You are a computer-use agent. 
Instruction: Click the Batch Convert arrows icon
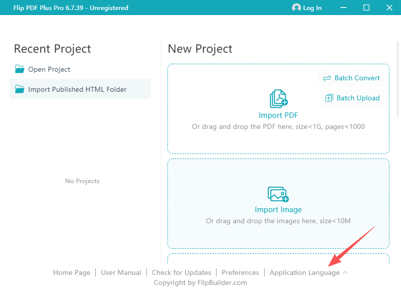point(327,78)
